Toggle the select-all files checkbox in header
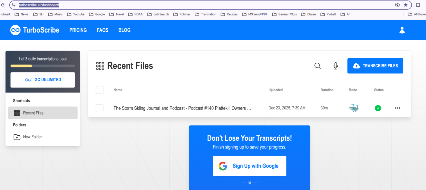 coord(100,90)
